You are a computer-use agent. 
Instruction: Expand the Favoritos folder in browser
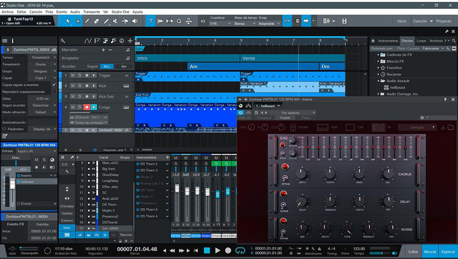click(x=379, y=67)
